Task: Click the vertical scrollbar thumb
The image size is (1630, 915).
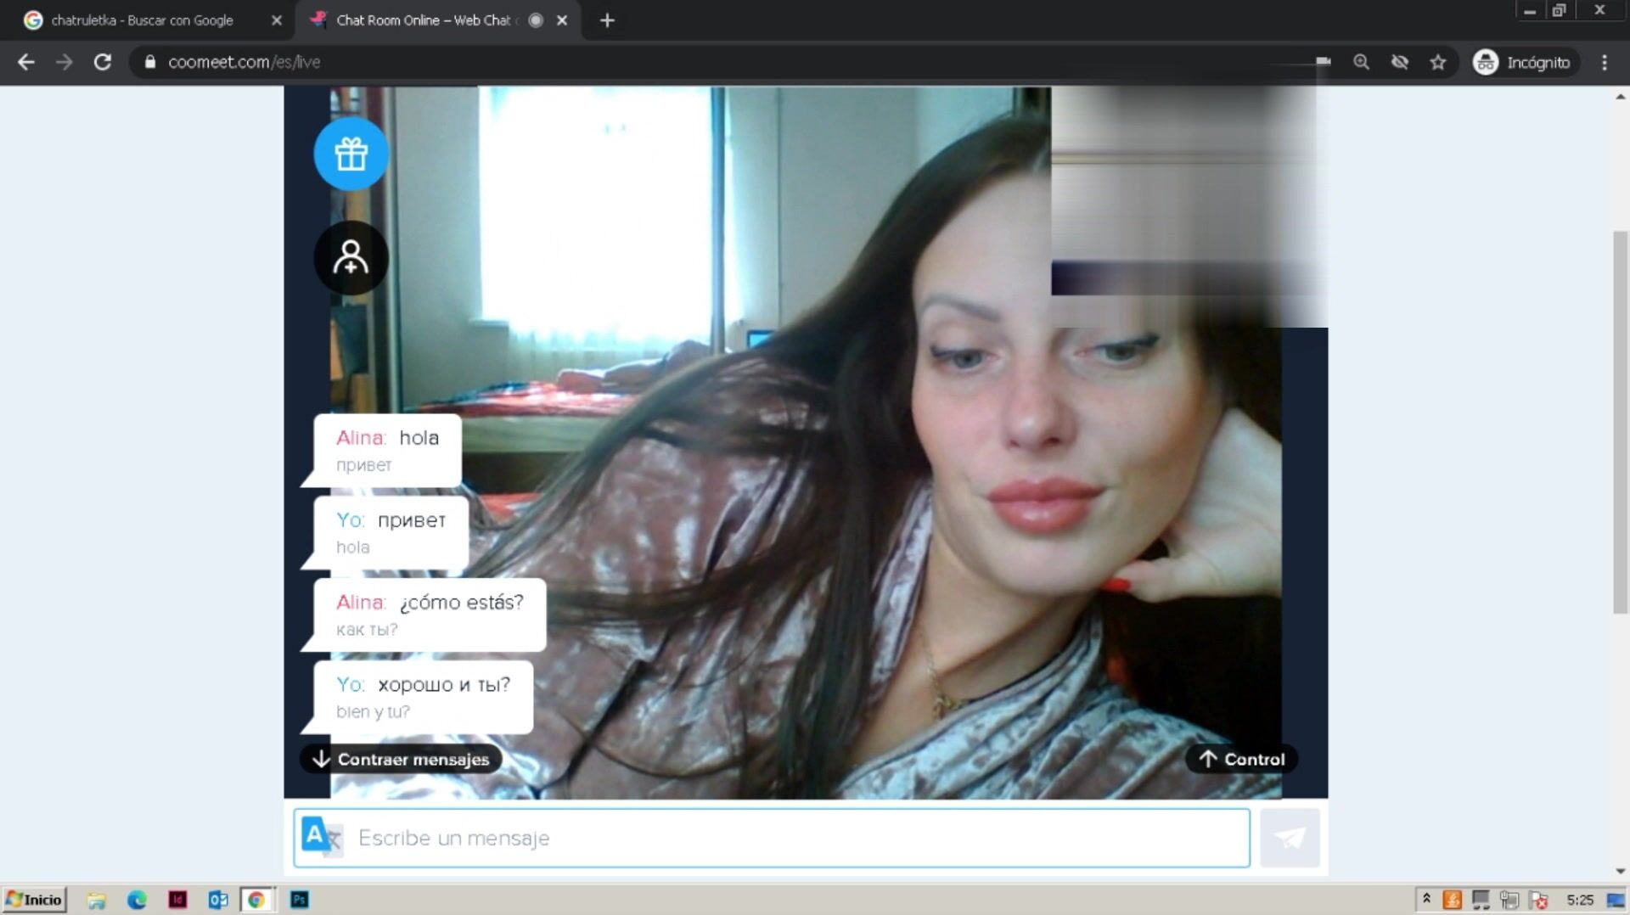Action: (1621, 422)
